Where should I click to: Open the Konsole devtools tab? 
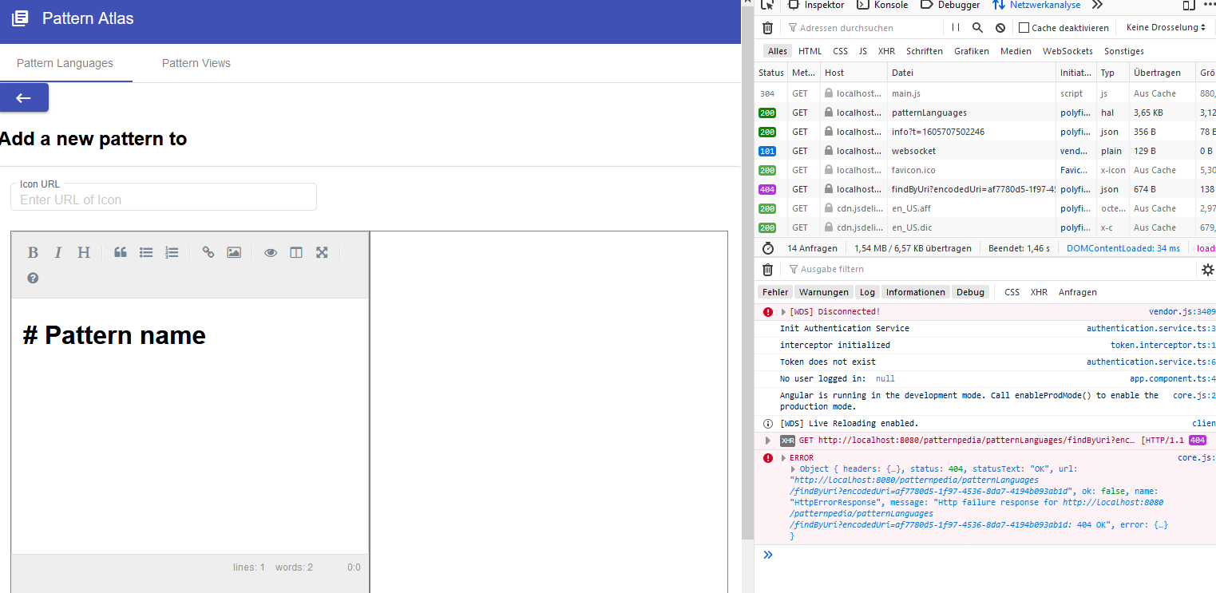(883, 5)
